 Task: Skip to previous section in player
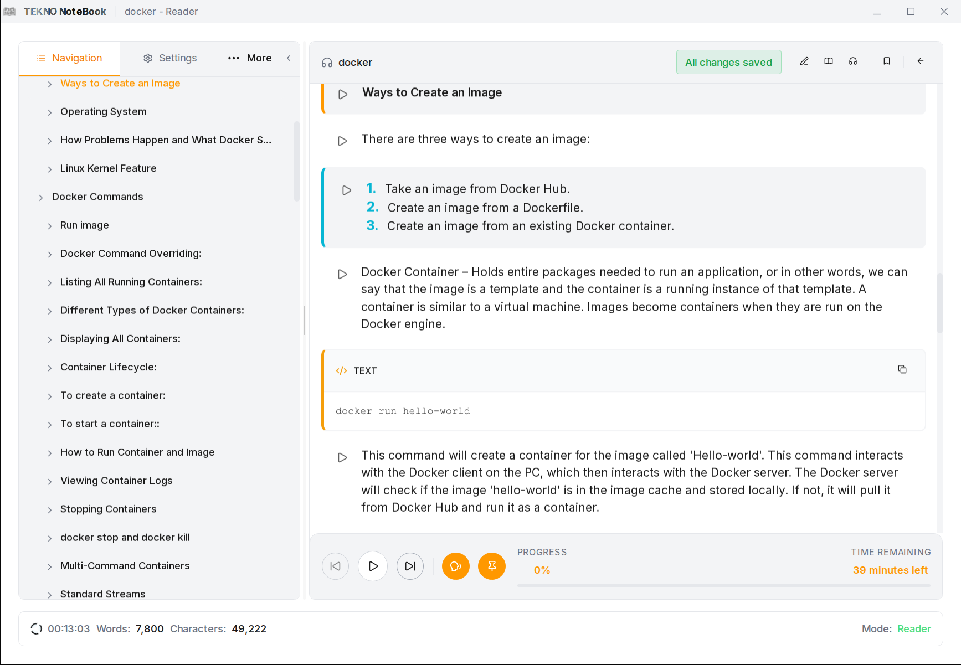coord(335,566)
